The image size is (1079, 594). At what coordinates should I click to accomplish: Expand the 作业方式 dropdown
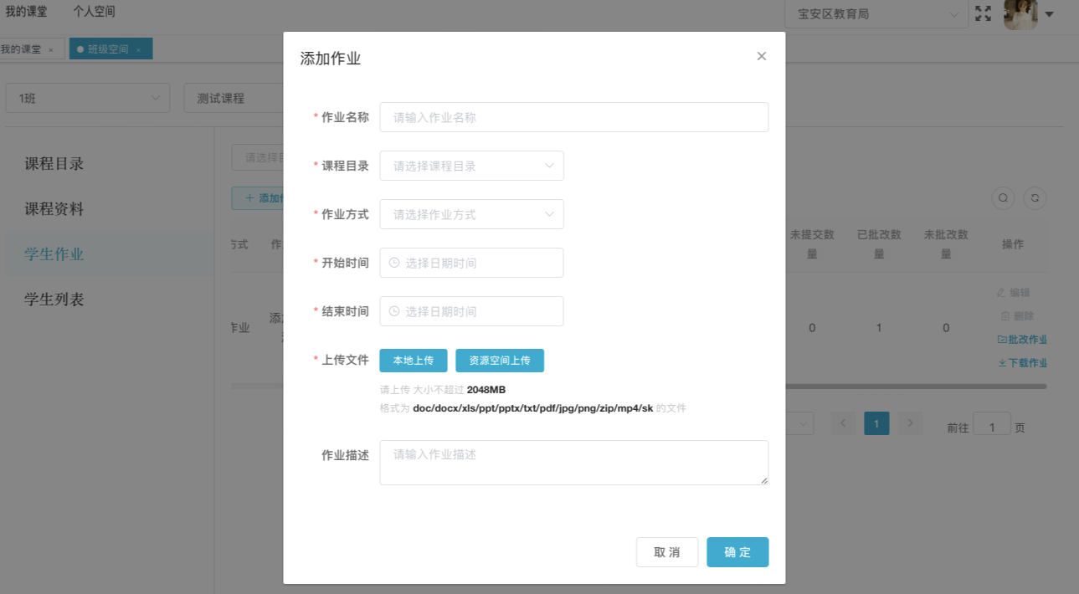click(471, 214)
